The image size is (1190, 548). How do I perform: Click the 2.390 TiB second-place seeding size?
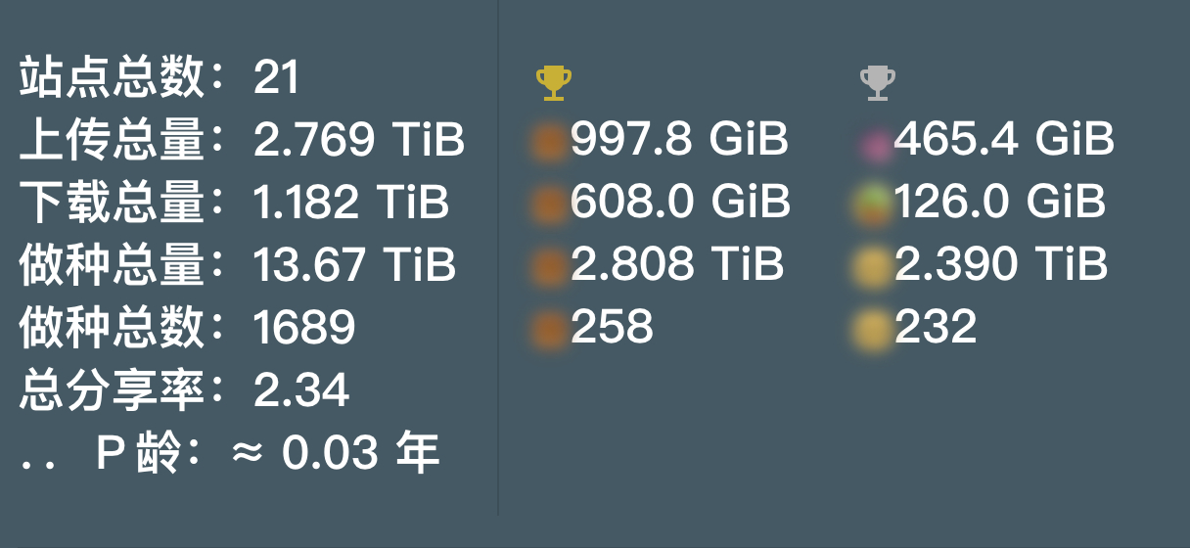click(x=1001, y=264)
